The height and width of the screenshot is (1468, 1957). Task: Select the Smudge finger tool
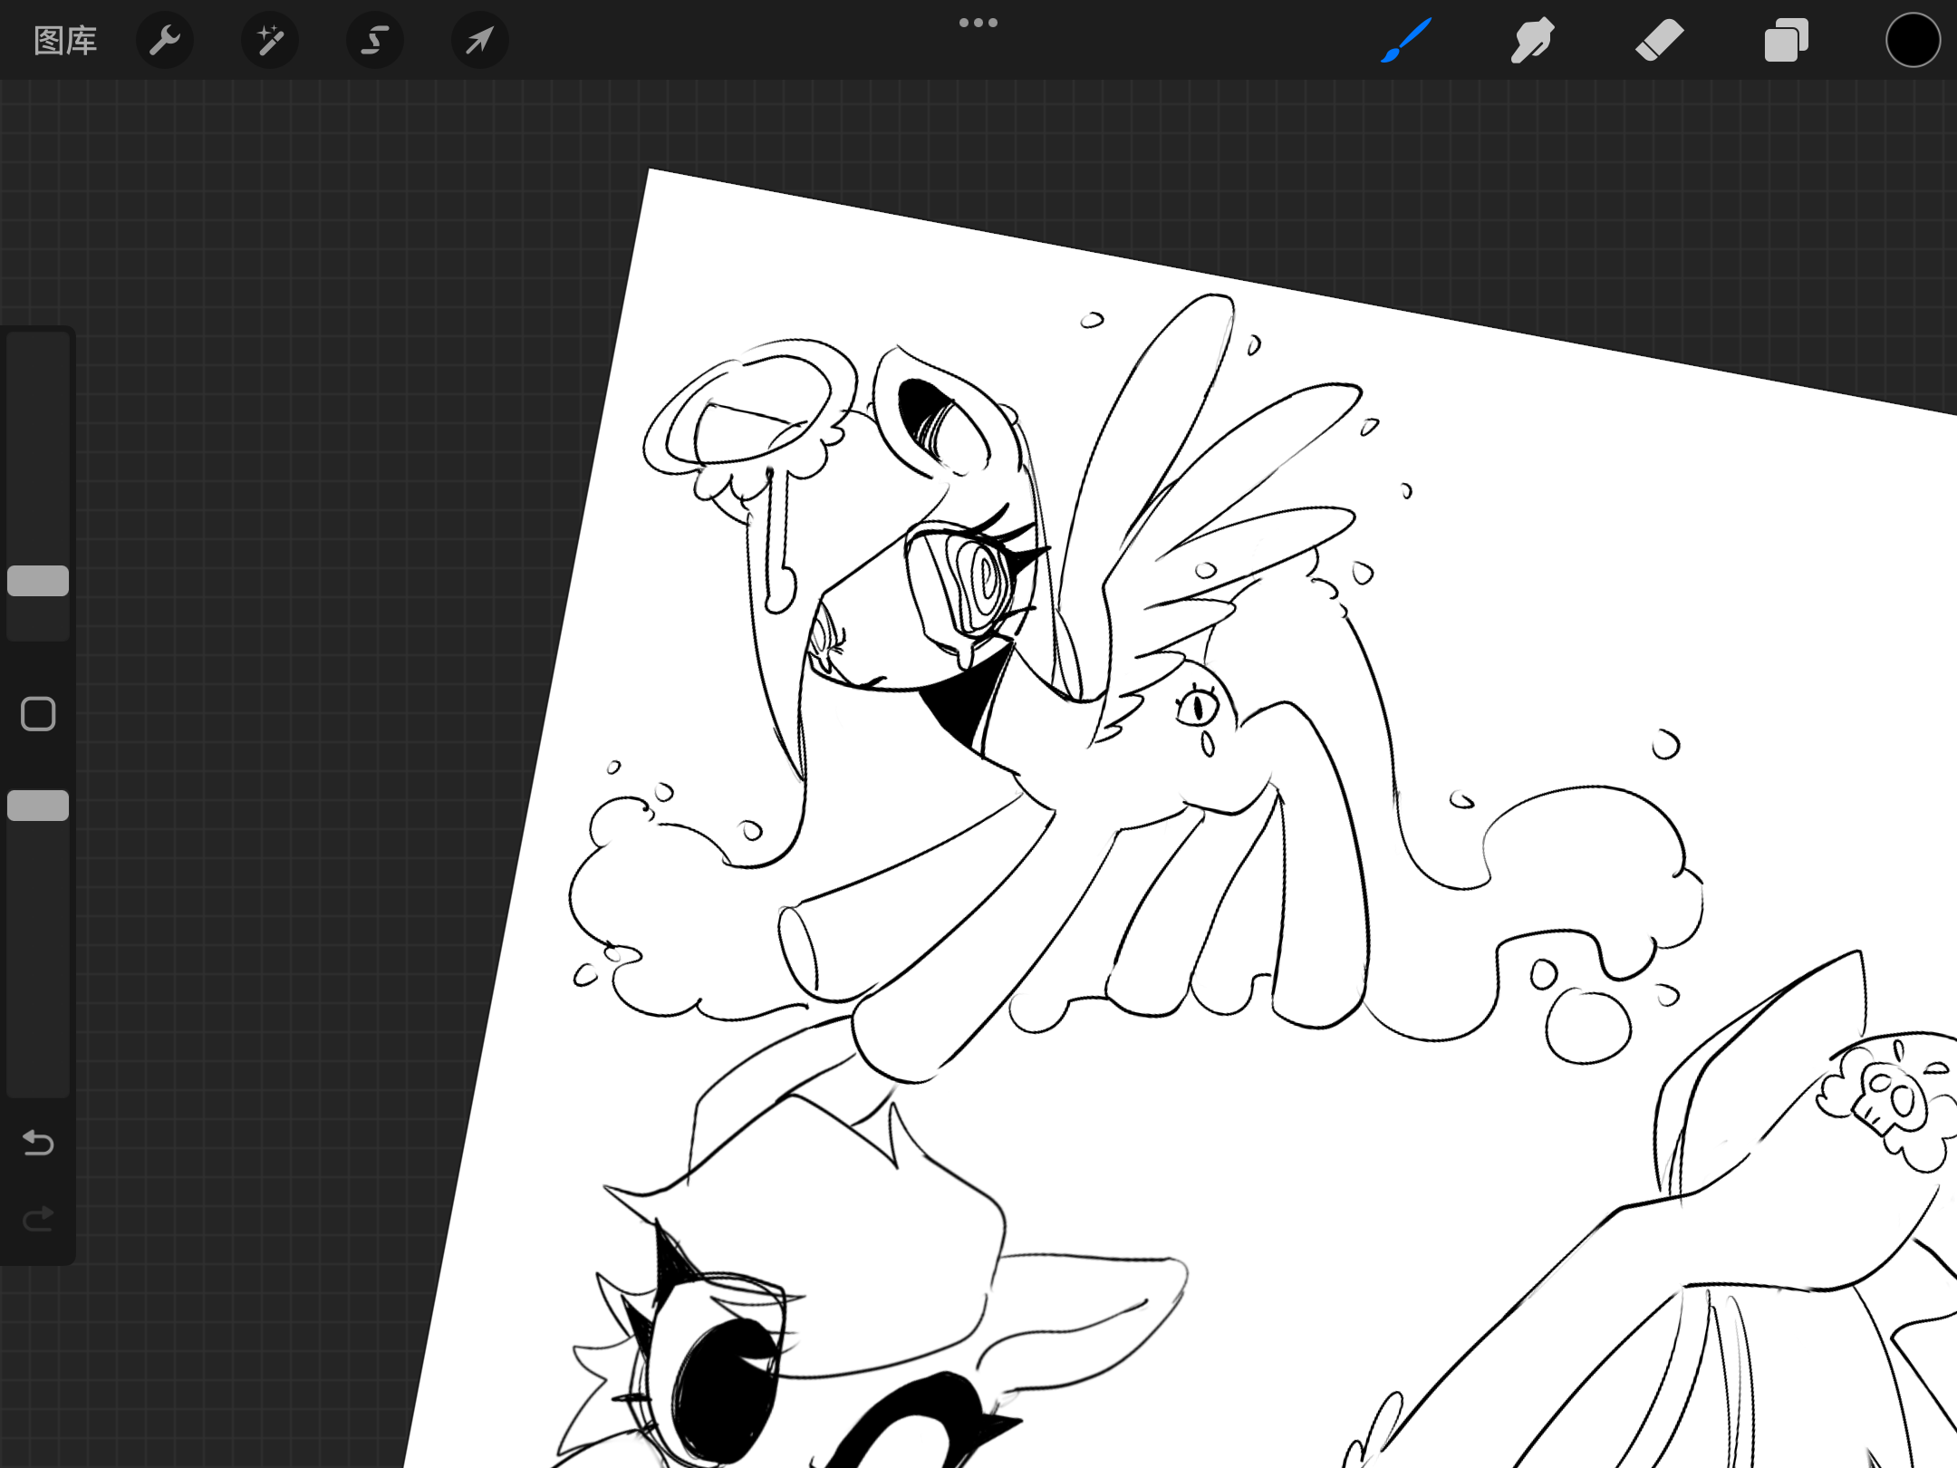coord(1533,41)
